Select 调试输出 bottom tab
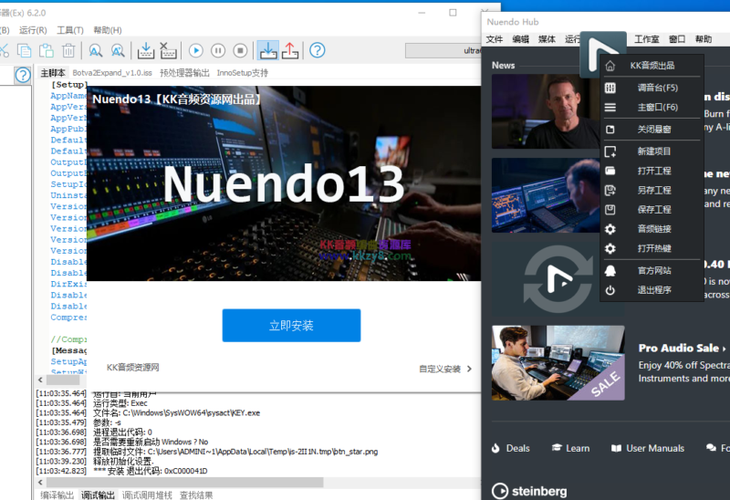The image size is (730, 500). tap(98, 495)
